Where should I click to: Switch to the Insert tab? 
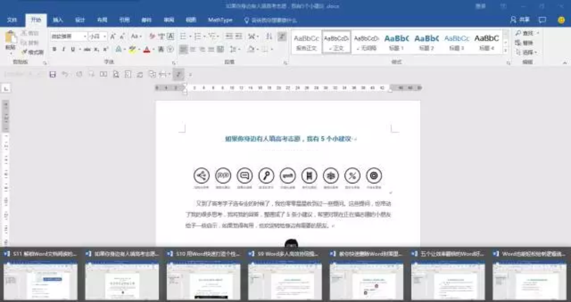coord(58,20)
